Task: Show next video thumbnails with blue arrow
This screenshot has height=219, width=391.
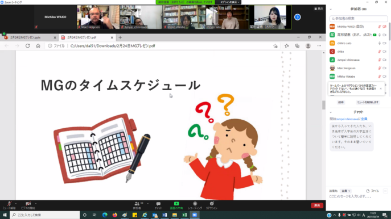Action: pyautogui.click(x=297, y=17)
